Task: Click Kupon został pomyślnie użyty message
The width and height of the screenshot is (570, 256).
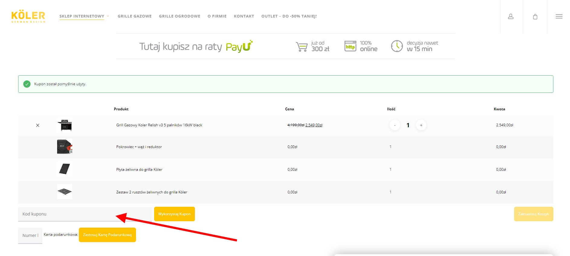Action: pyautogui.click(x=60, y=84)
